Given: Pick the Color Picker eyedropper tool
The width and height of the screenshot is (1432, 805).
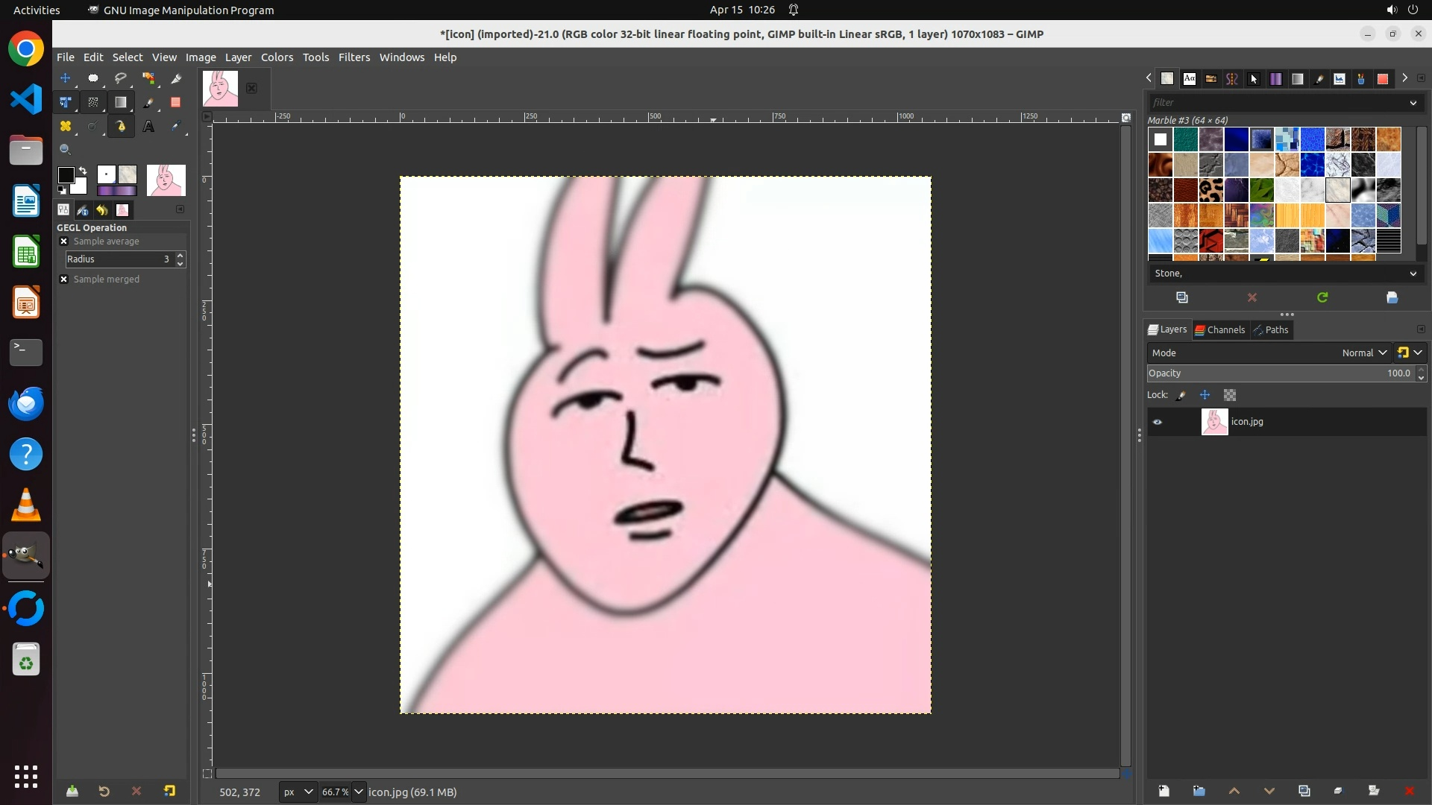Looking at the screenshot, I should tap(176, 127).
